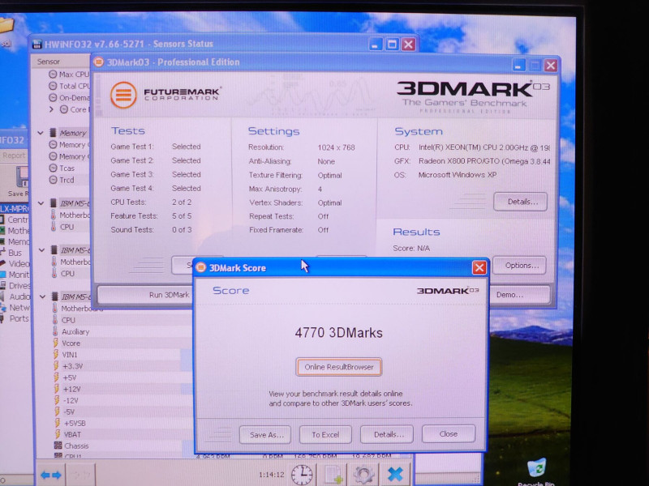The width and height of the screenshot is (649, 486).
Task: Open the Report menu in HWiNFO main window
Action: [14, 156]
